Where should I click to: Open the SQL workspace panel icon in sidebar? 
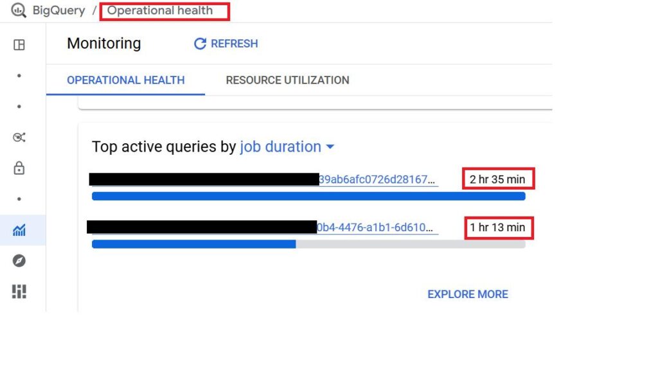point(19,45)
